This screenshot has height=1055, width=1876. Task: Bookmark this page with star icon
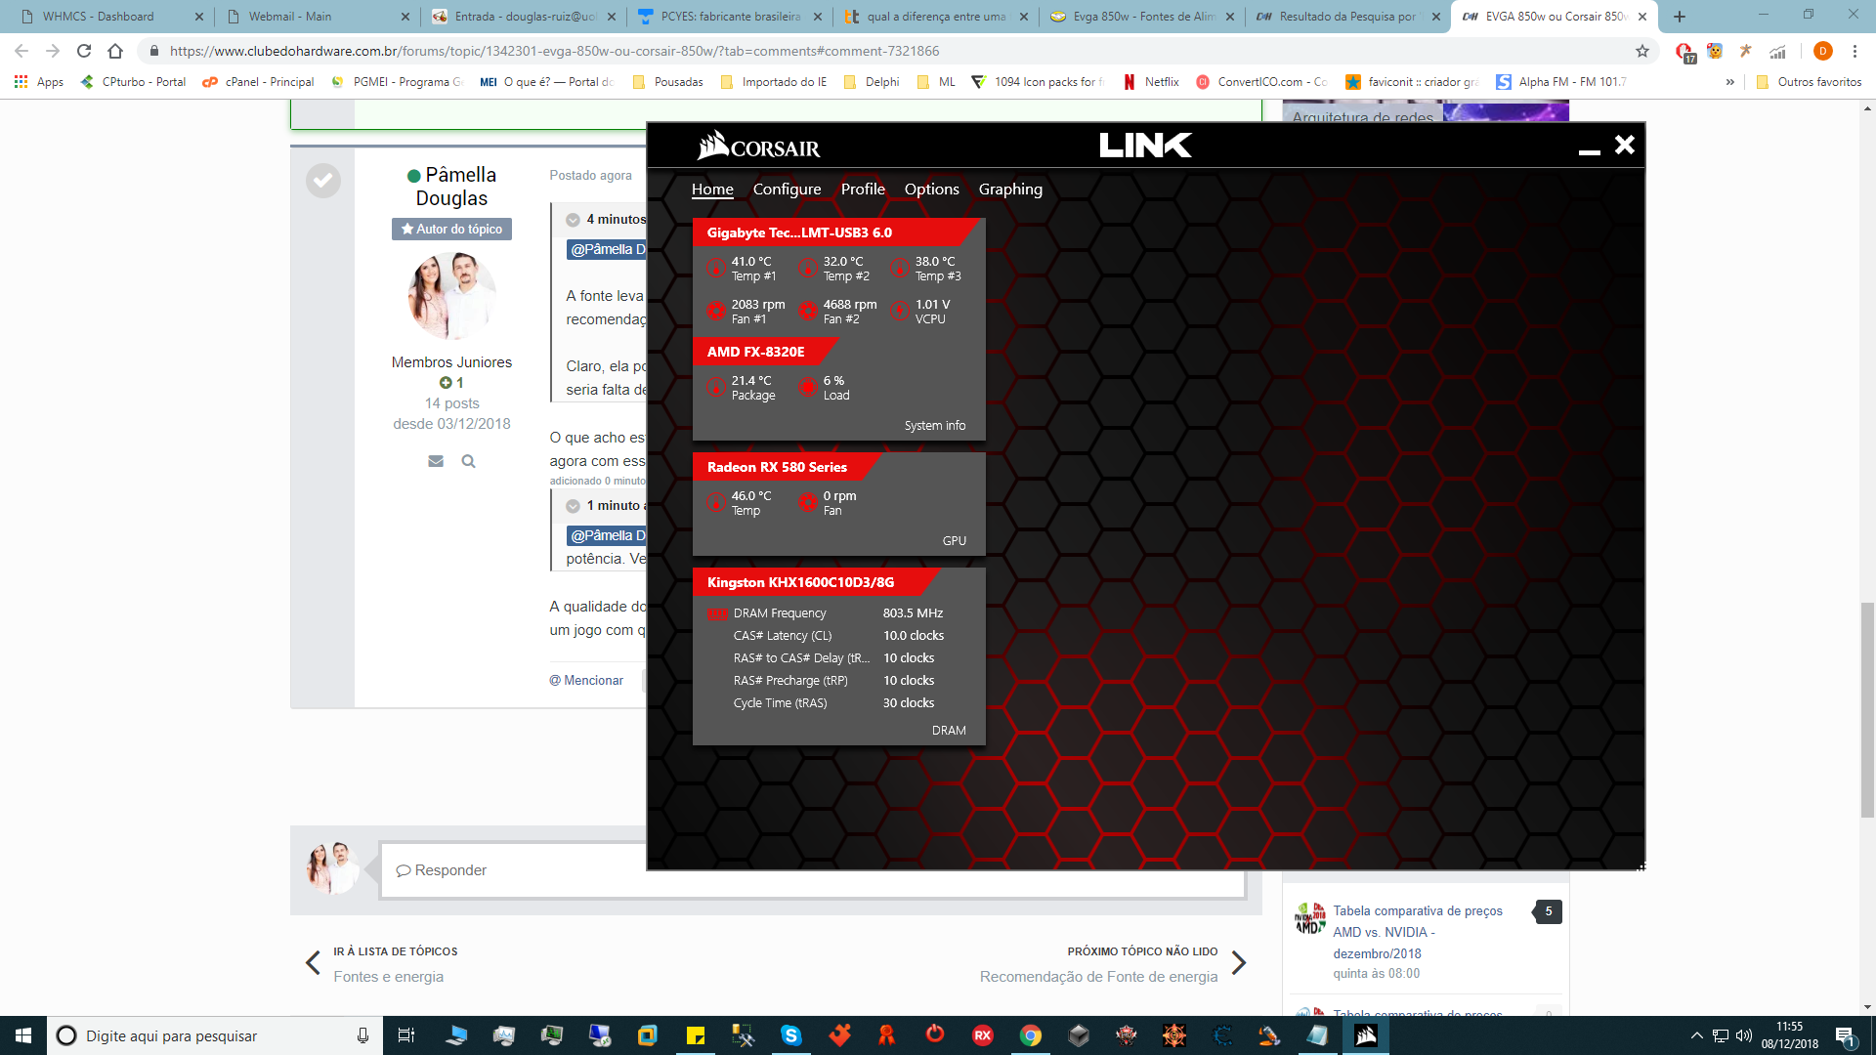click(1642, 51)
